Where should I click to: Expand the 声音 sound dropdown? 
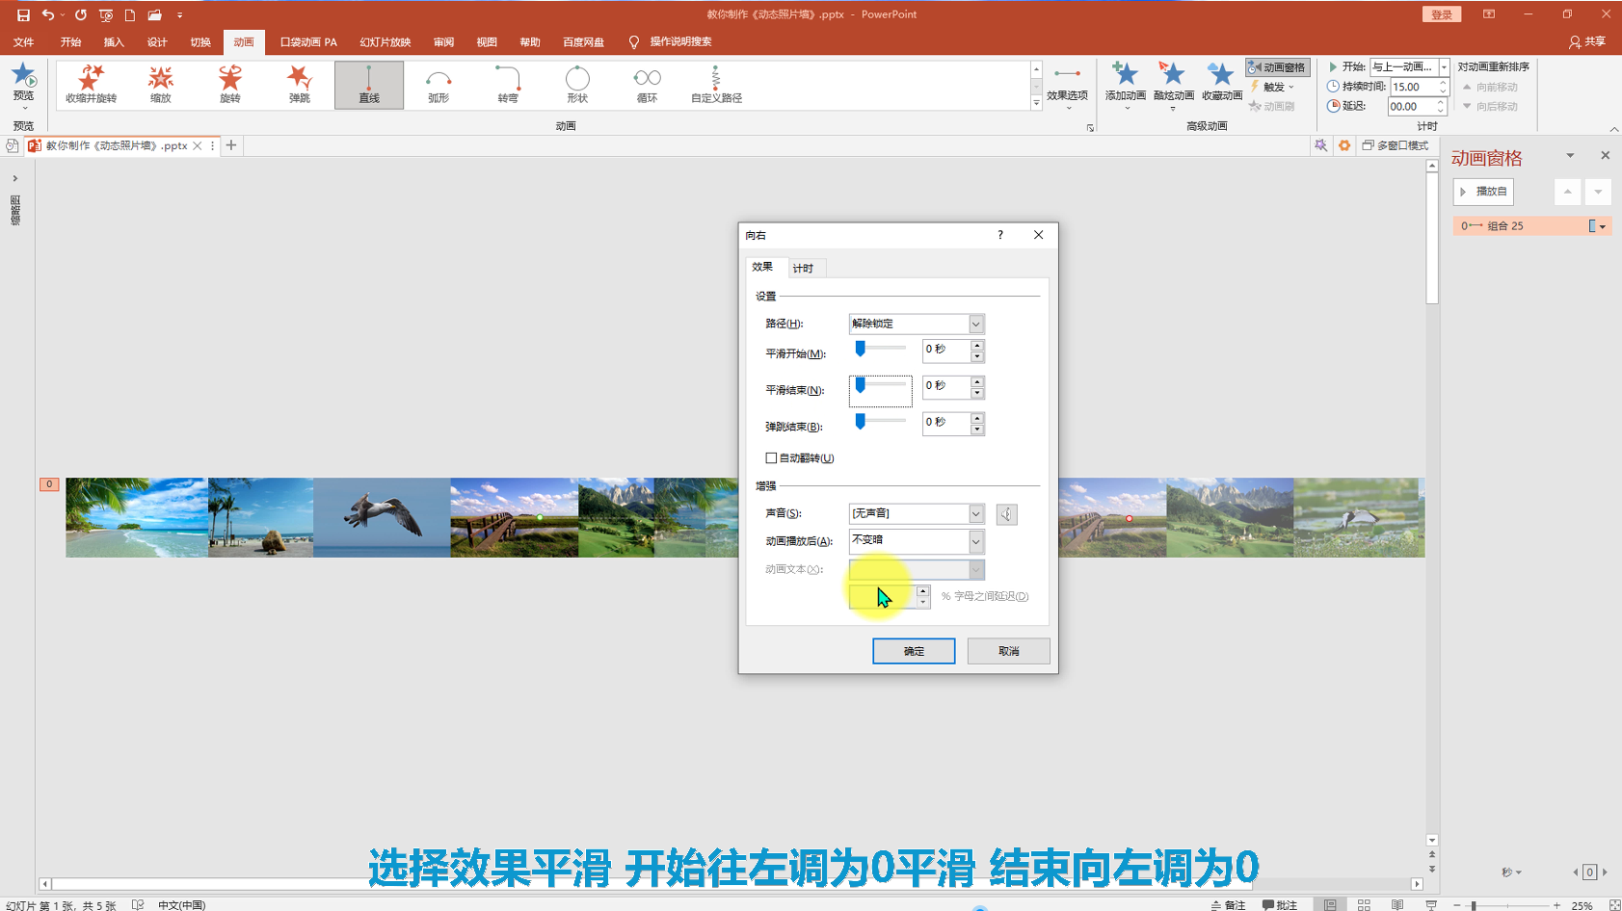click(x=975, y=514)
